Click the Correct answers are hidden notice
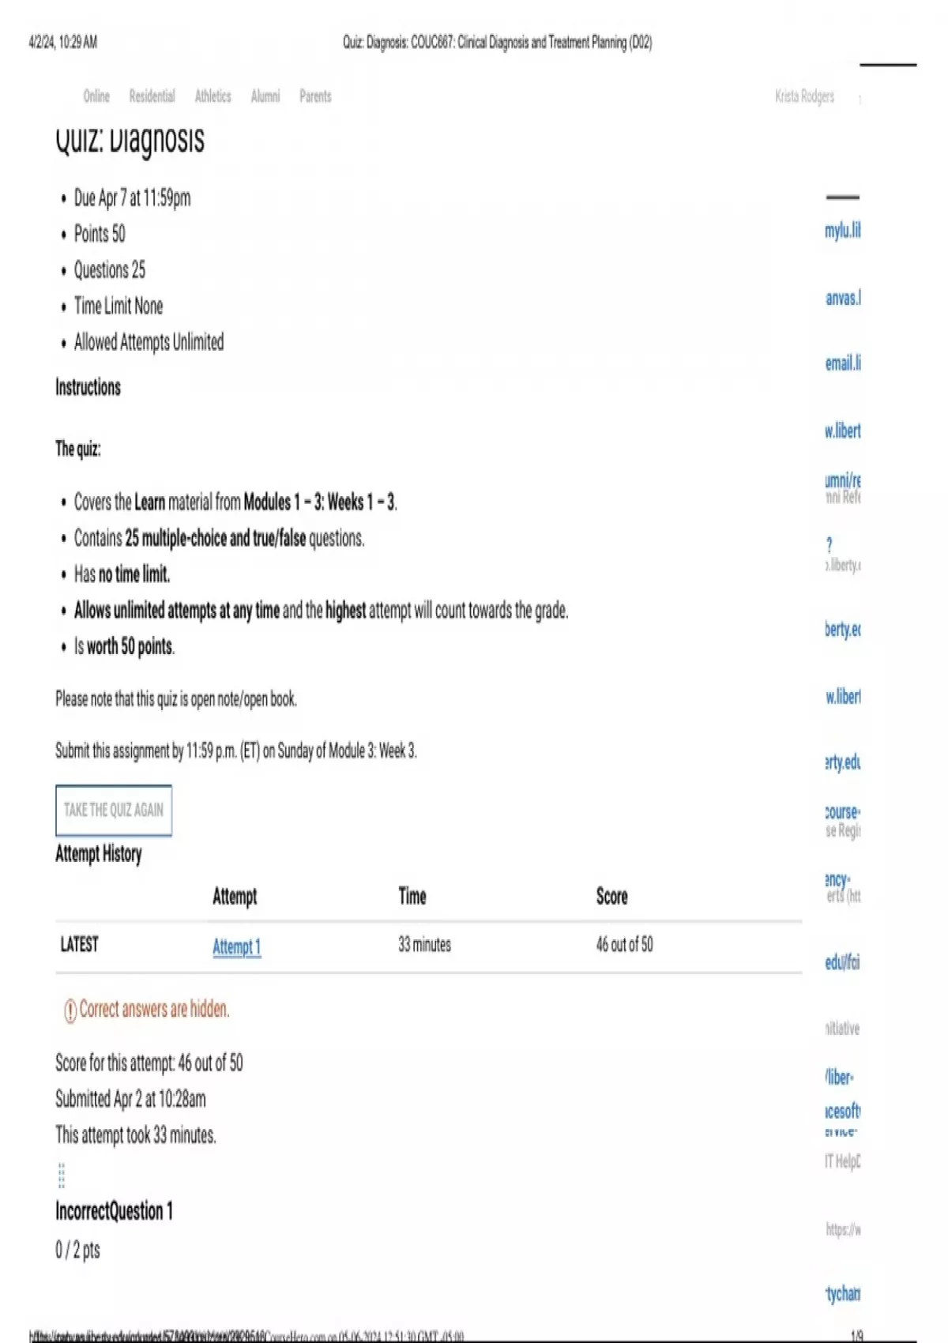 pos(154,1010)
